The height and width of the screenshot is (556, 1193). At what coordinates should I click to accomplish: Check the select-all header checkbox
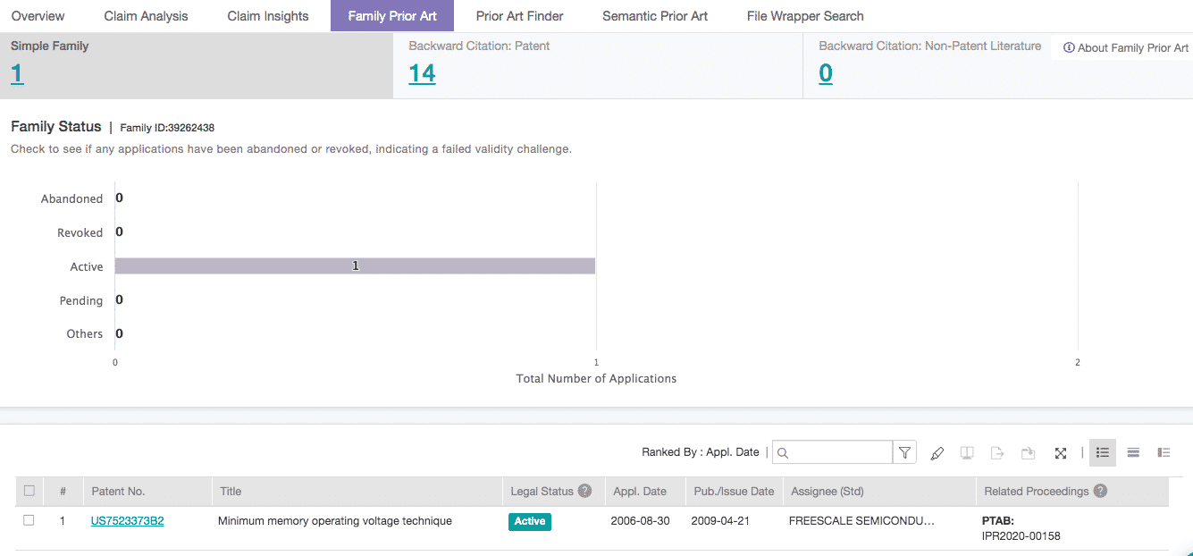[x=29, y=491]
